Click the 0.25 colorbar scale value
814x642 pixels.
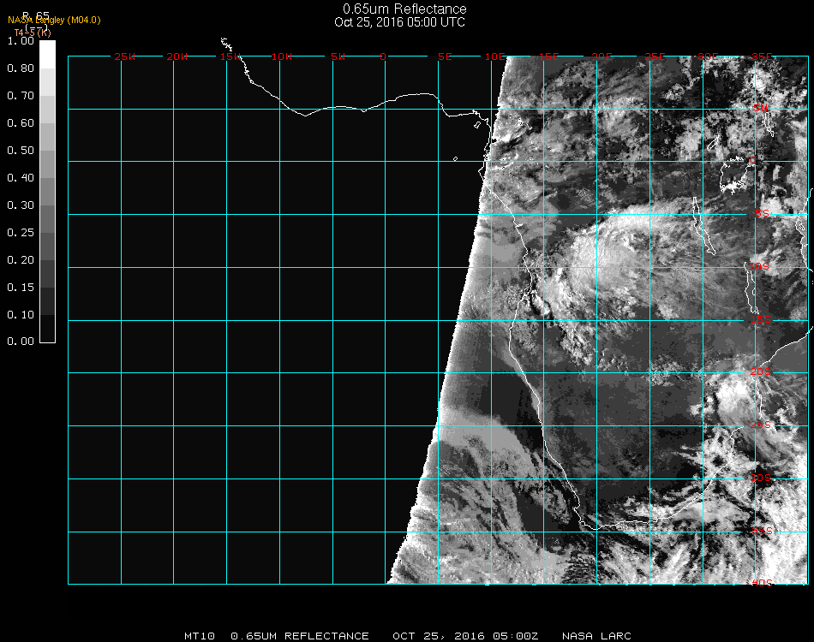coord(20,233)
